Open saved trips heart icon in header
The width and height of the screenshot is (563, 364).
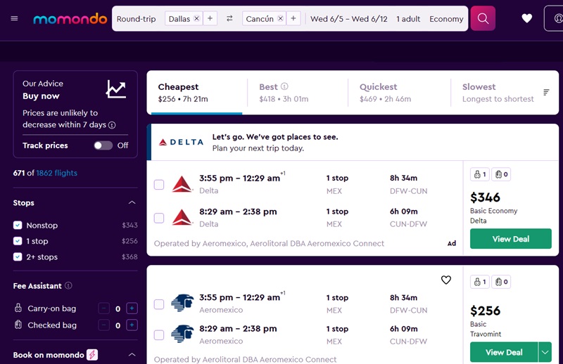coord(526,18)
